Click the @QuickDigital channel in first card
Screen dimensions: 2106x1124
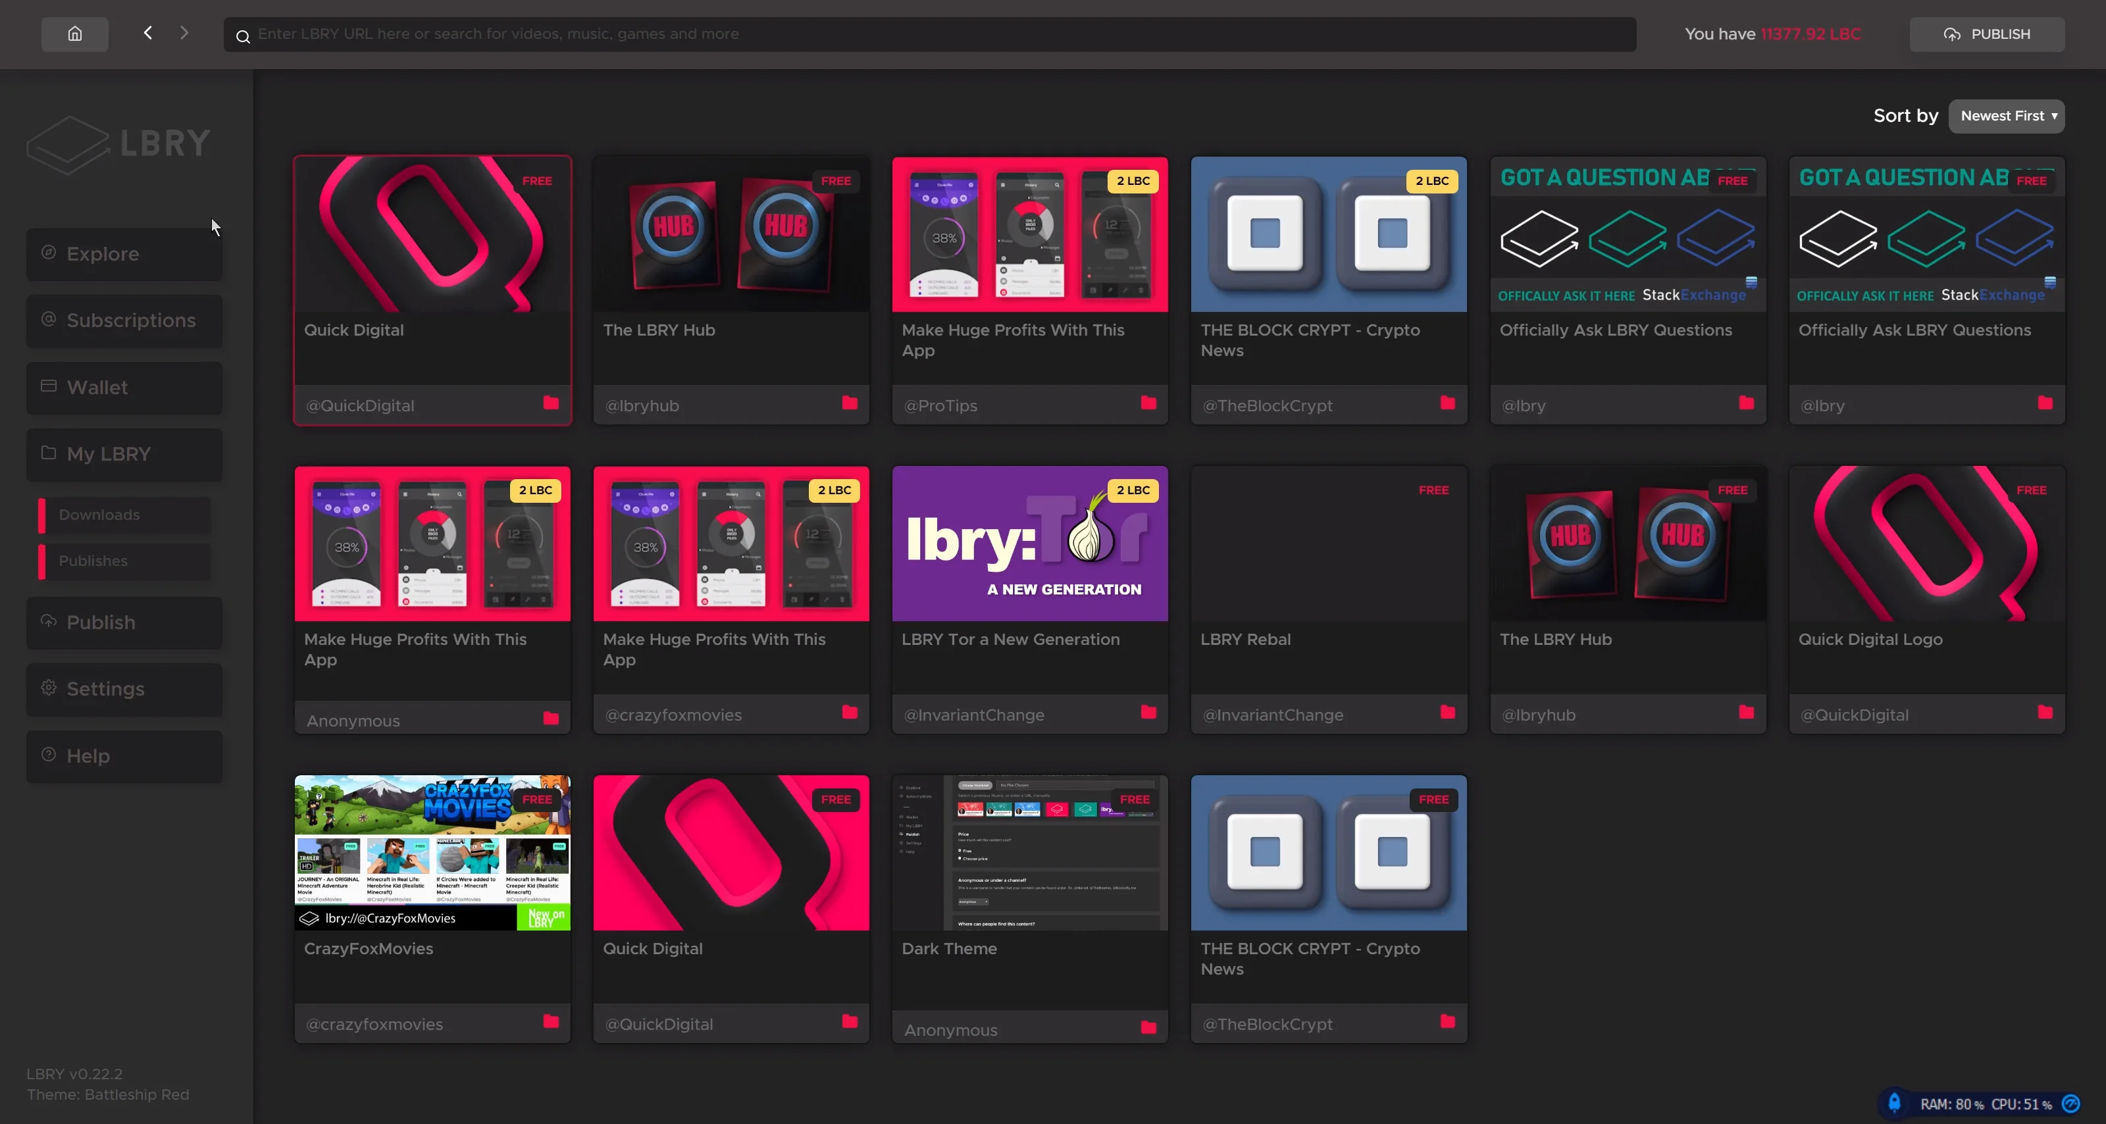(360, 405)
